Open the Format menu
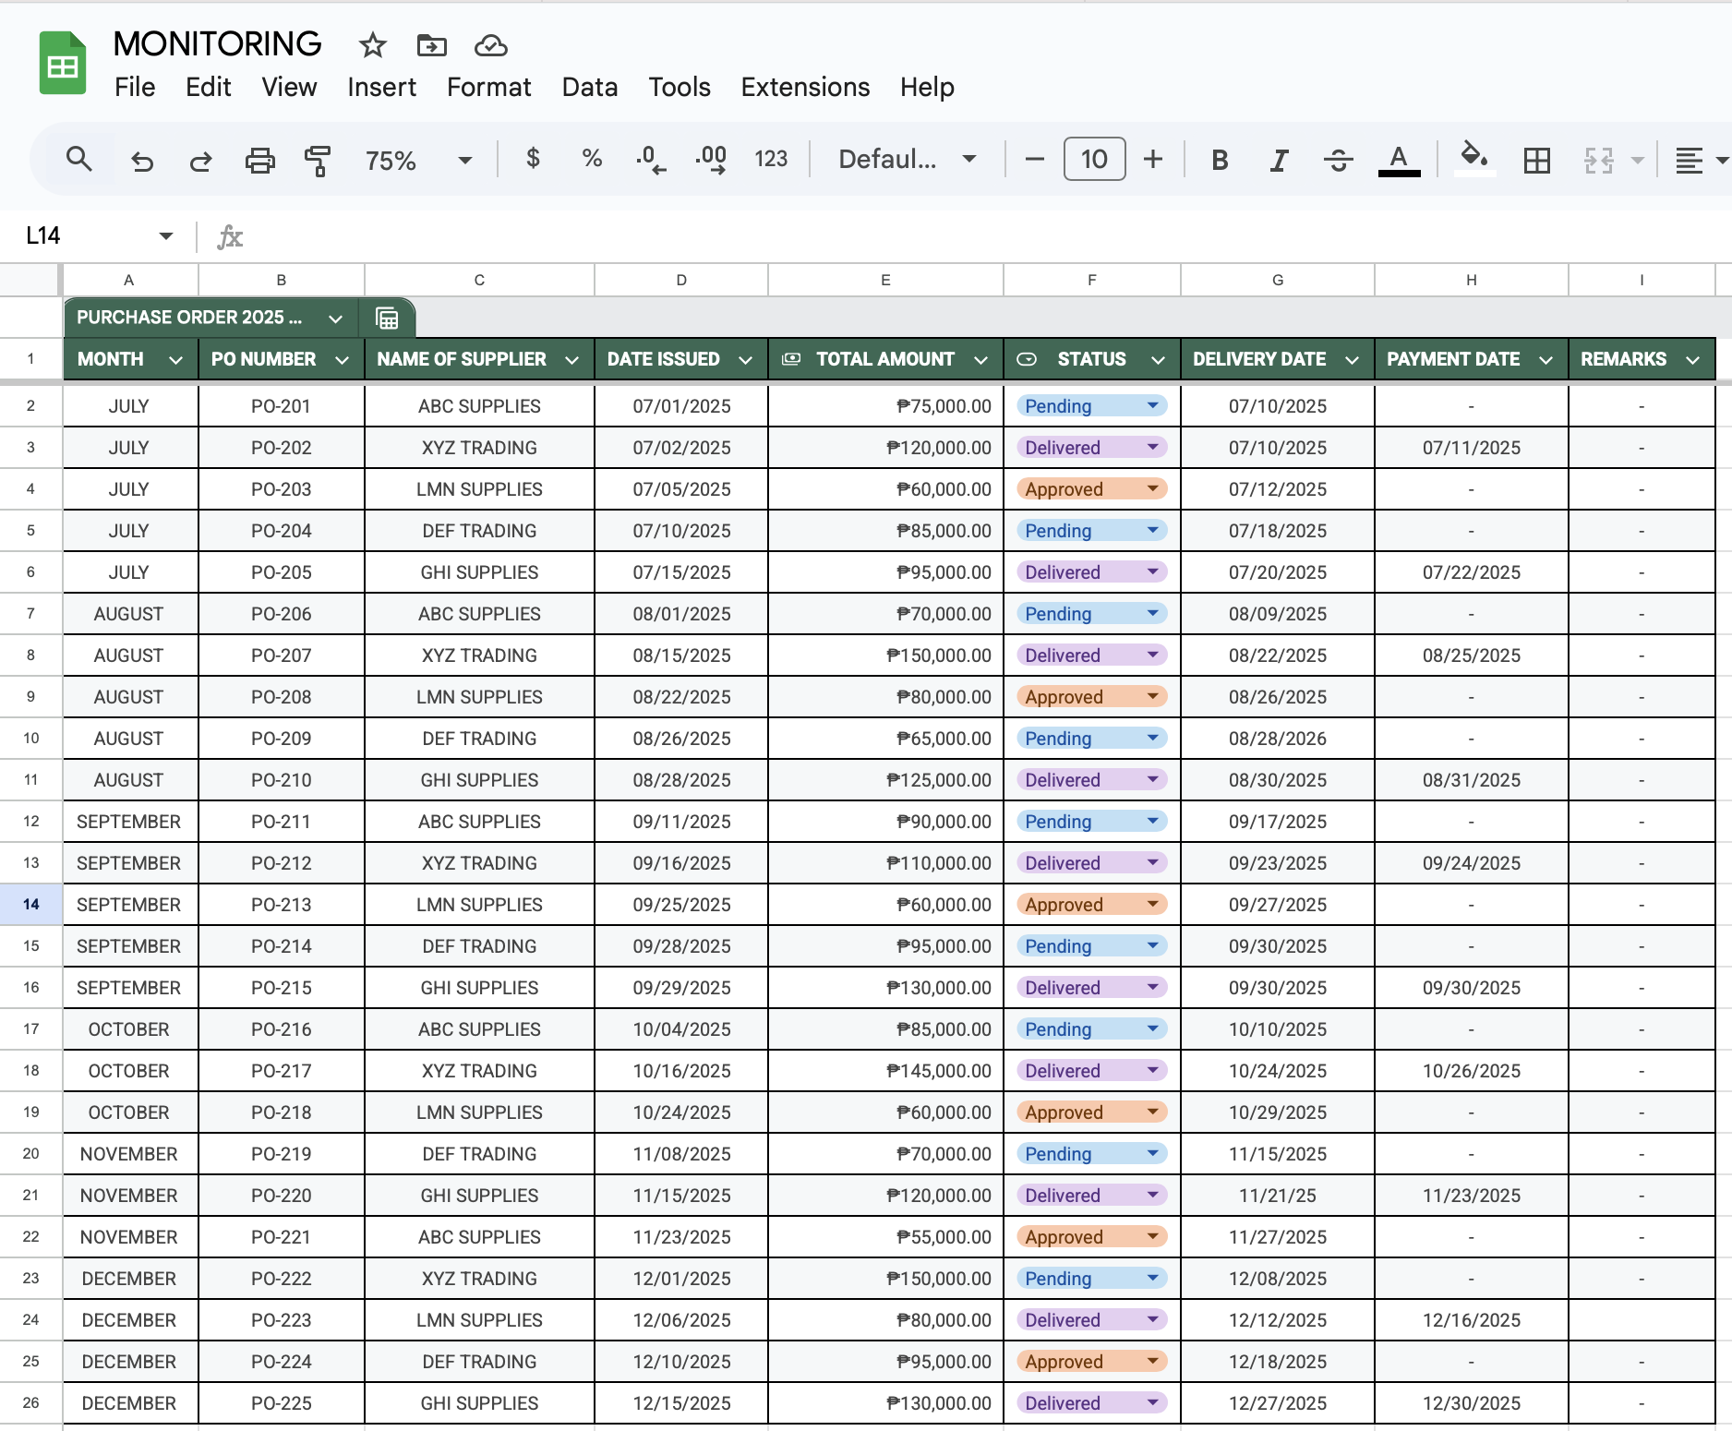Viewport: 1732px width, 1431px height. click(488, 87)
